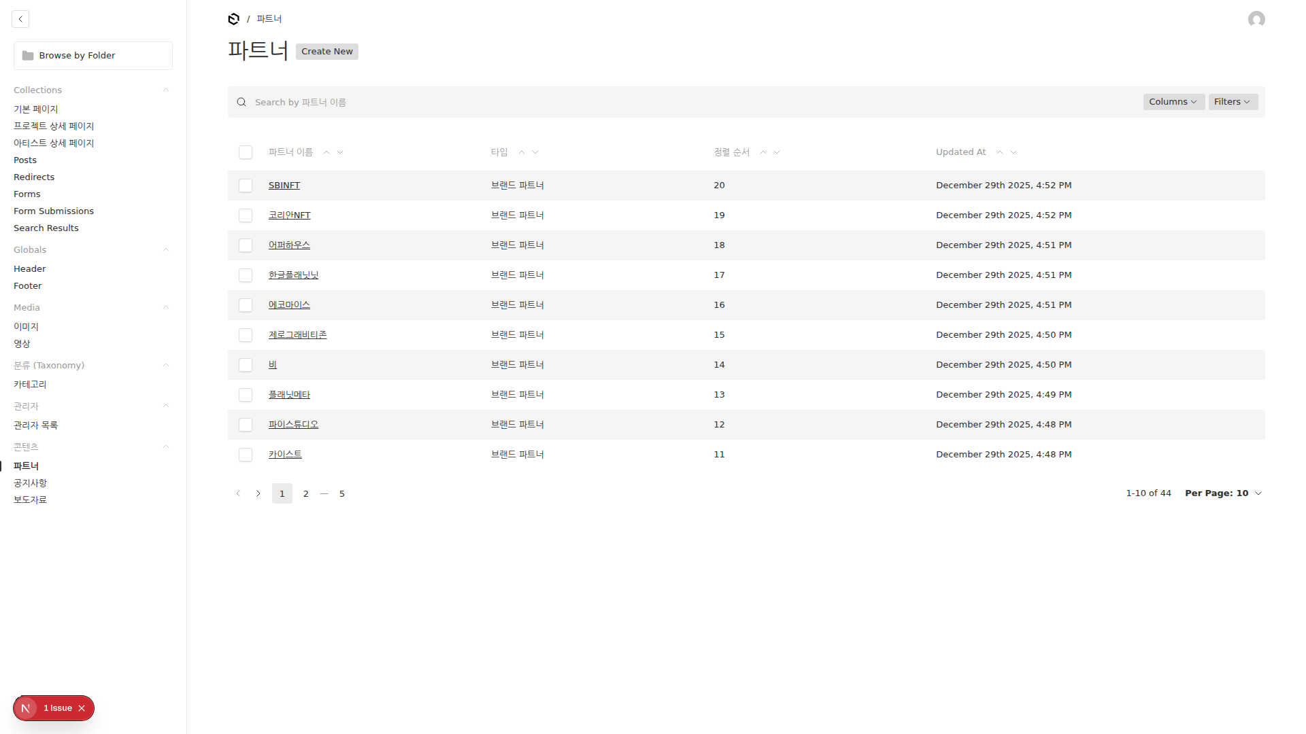
Task: Dismiss the 1 Issue badge close icon
Action: [x=82, y=708]
